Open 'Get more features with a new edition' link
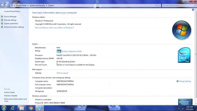The height and width of the screenshot is (111, 197). (x=54, y=28)
